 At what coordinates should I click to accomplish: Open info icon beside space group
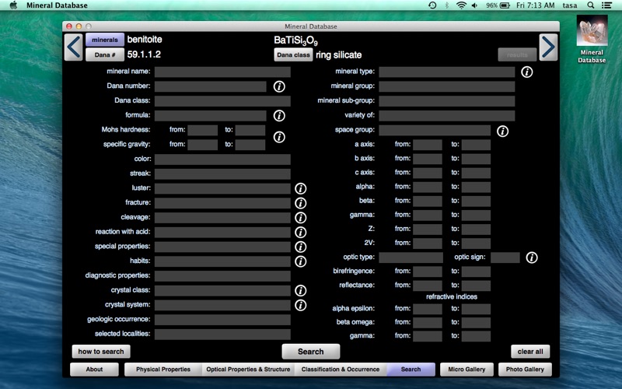[x=502, y=131]
